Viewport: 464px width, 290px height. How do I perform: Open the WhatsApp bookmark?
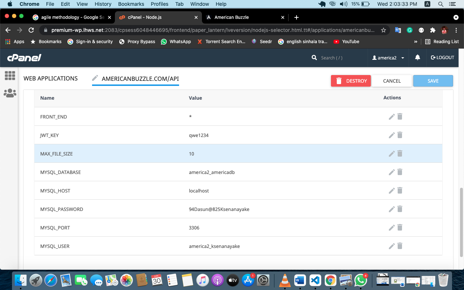[176, 42]
